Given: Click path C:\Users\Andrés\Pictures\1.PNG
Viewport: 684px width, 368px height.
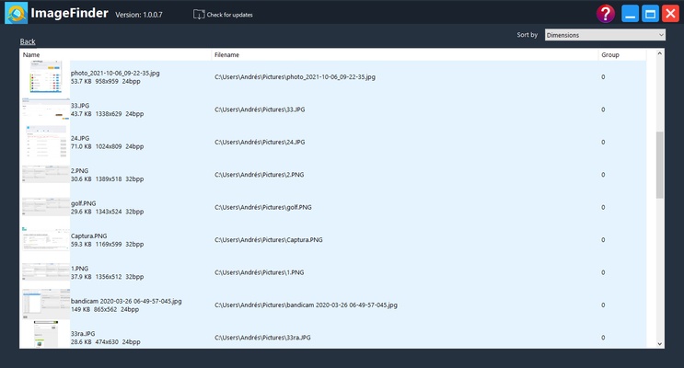Looking at the screenshot, I should (x=259, y=272).
